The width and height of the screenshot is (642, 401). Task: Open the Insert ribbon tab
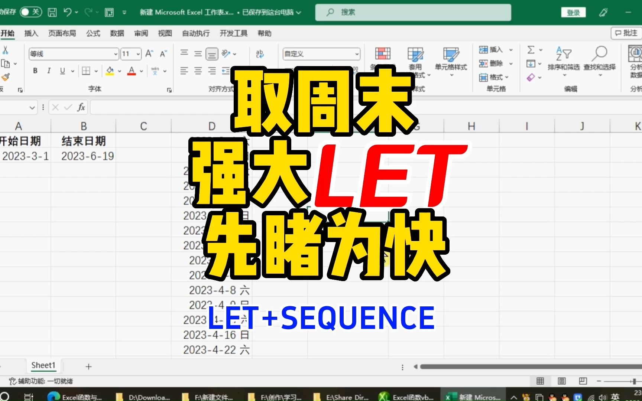pyautogui.click(x=31, y=33)
